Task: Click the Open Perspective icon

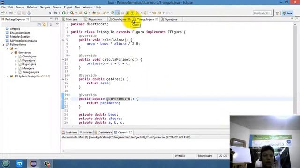Action: click(277, 13)
